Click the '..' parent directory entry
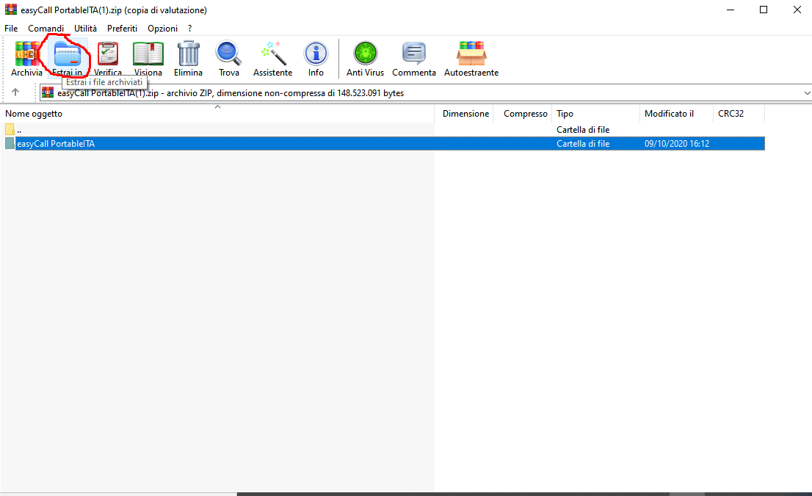The width and height of the screenshot is (812, 496). (x=19, y=130)
